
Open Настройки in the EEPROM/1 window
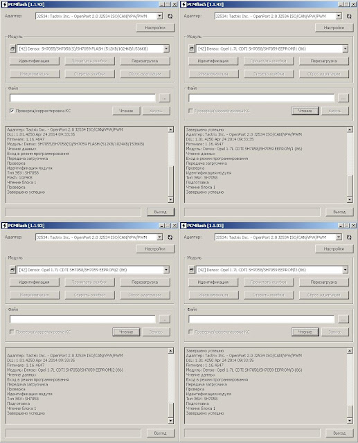334,28
